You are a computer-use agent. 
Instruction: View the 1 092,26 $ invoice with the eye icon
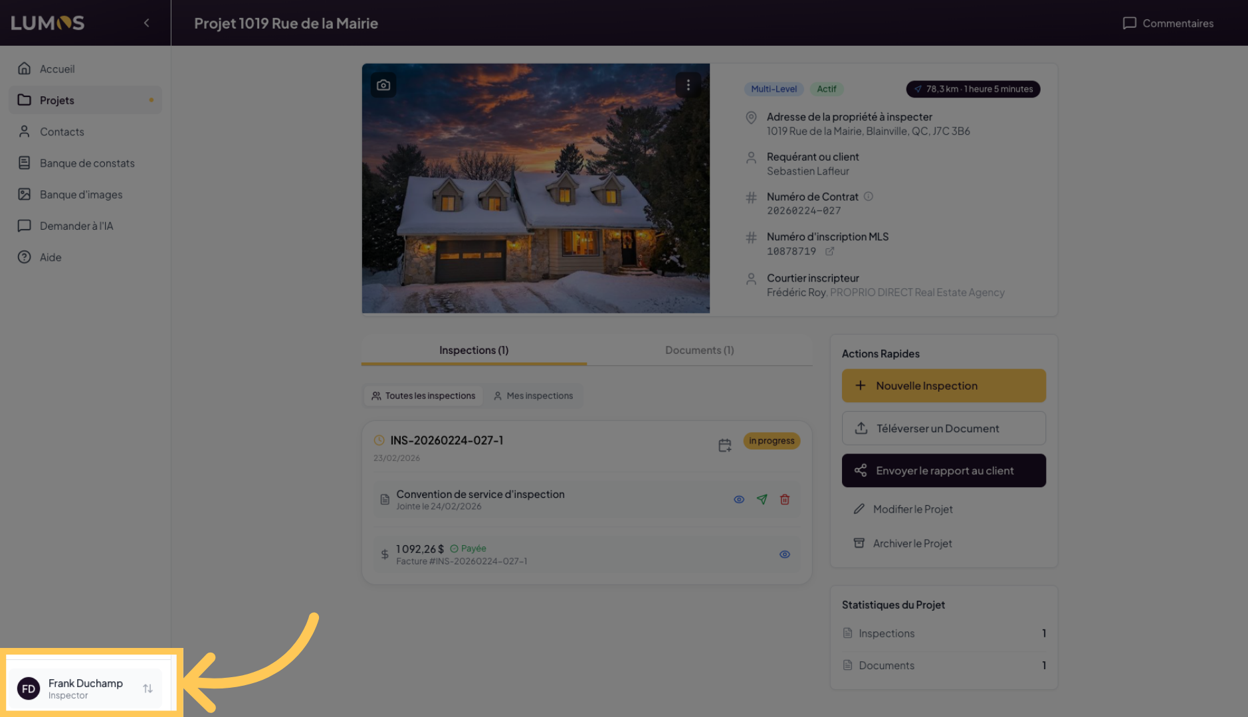[785, 554]
